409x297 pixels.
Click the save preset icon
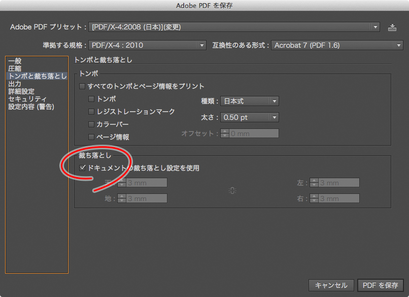[392, 27]
